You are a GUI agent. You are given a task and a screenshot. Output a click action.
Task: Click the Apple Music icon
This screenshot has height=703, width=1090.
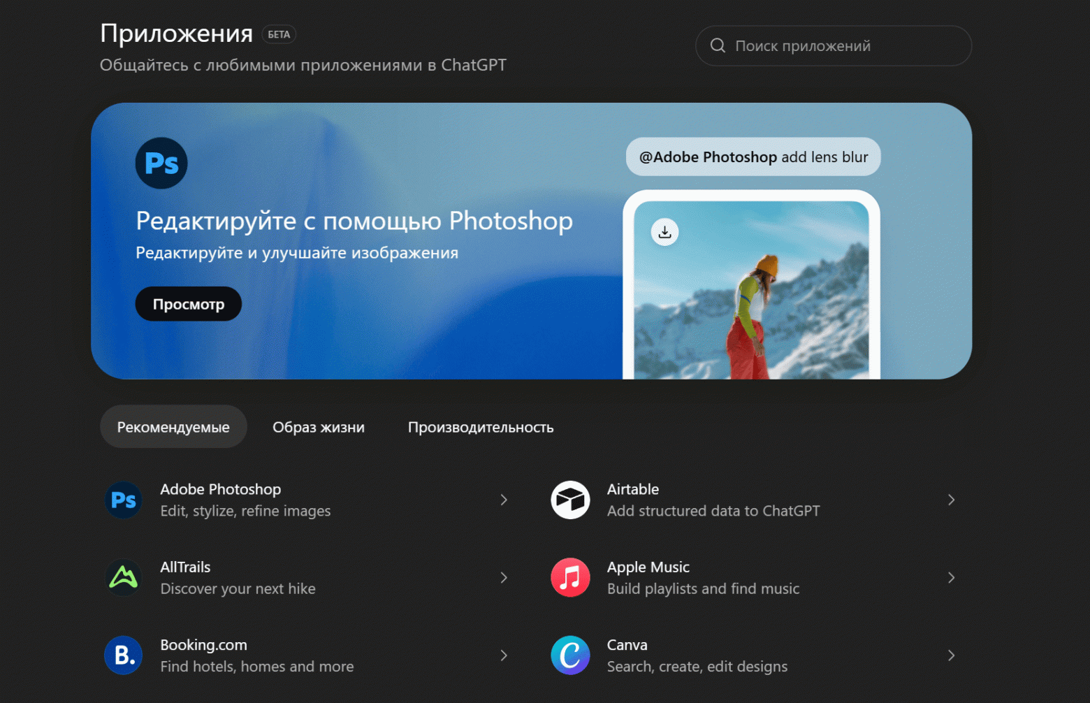coord(570,578)
